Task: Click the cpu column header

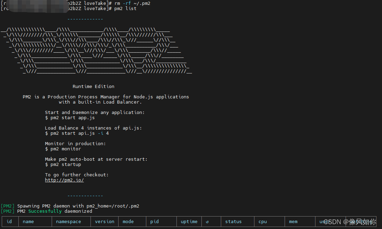Action: [262, 221]
